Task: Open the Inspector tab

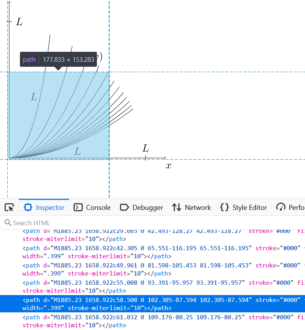Action: (44, 208)
